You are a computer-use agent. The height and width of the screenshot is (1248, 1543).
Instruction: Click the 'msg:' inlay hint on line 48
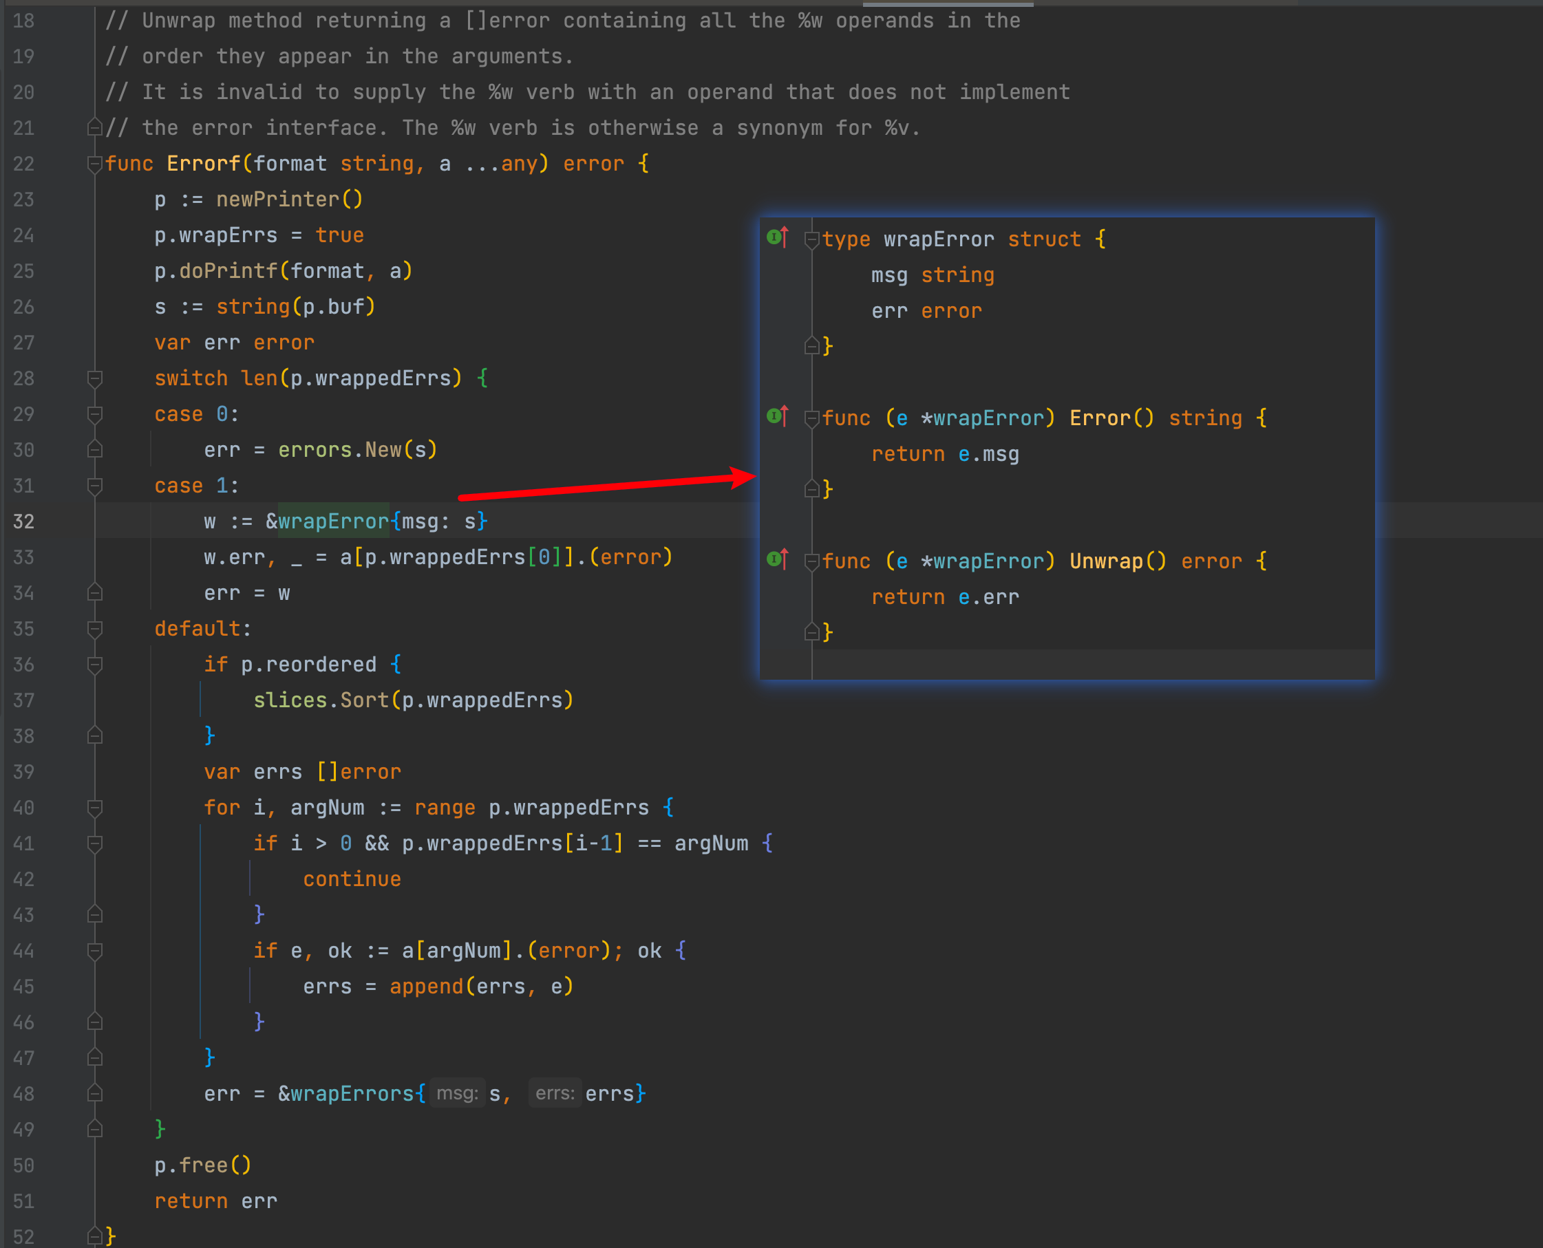457,1093
